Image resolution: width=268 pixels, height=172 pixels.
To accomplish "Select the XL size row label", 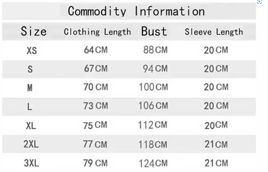I will pos(31,126).
